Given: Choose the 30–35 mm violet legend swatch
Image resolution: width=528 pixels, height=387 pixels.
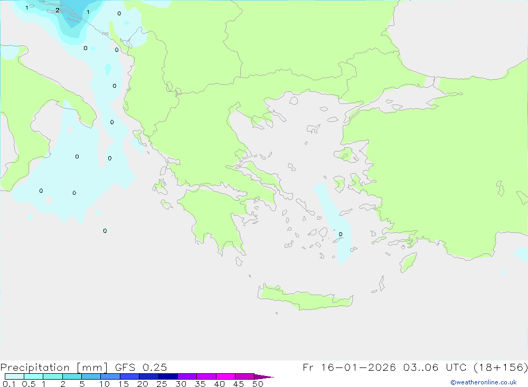Looking at the screenshot, I should pyautogui.click(x=187, y=376).
